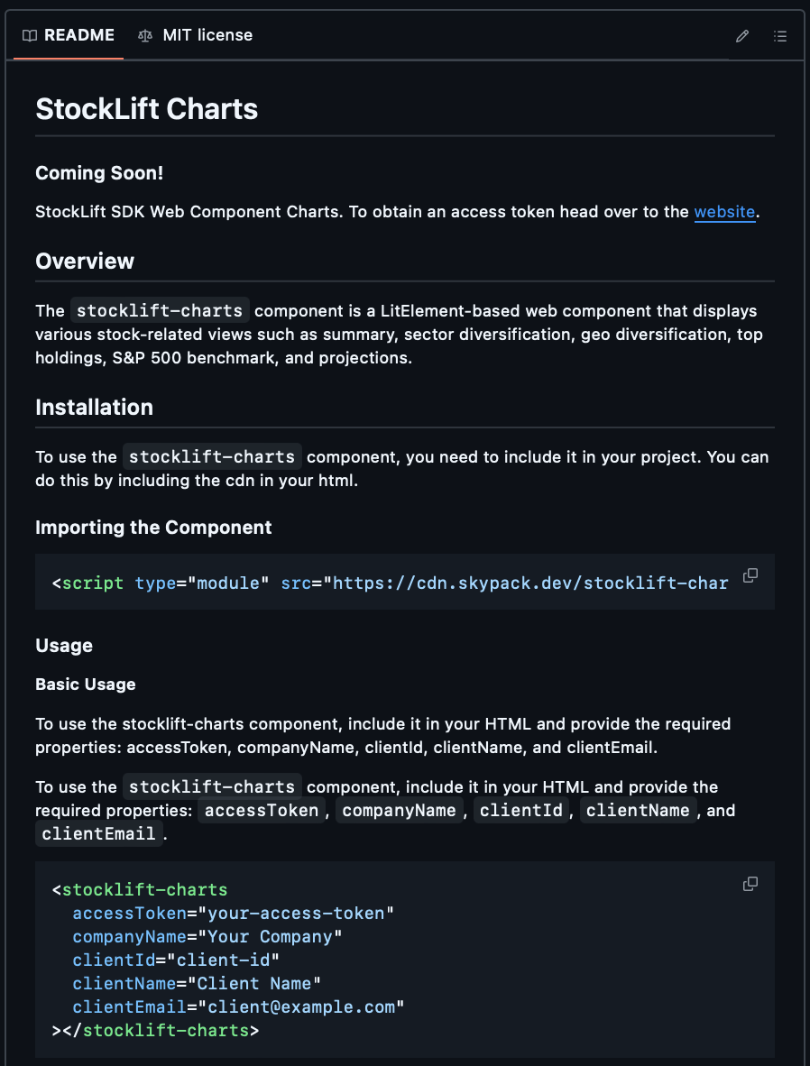Click the clientEmail inline code chip
The height and width of the screenshot is (1066, 810).
point(98,833)
